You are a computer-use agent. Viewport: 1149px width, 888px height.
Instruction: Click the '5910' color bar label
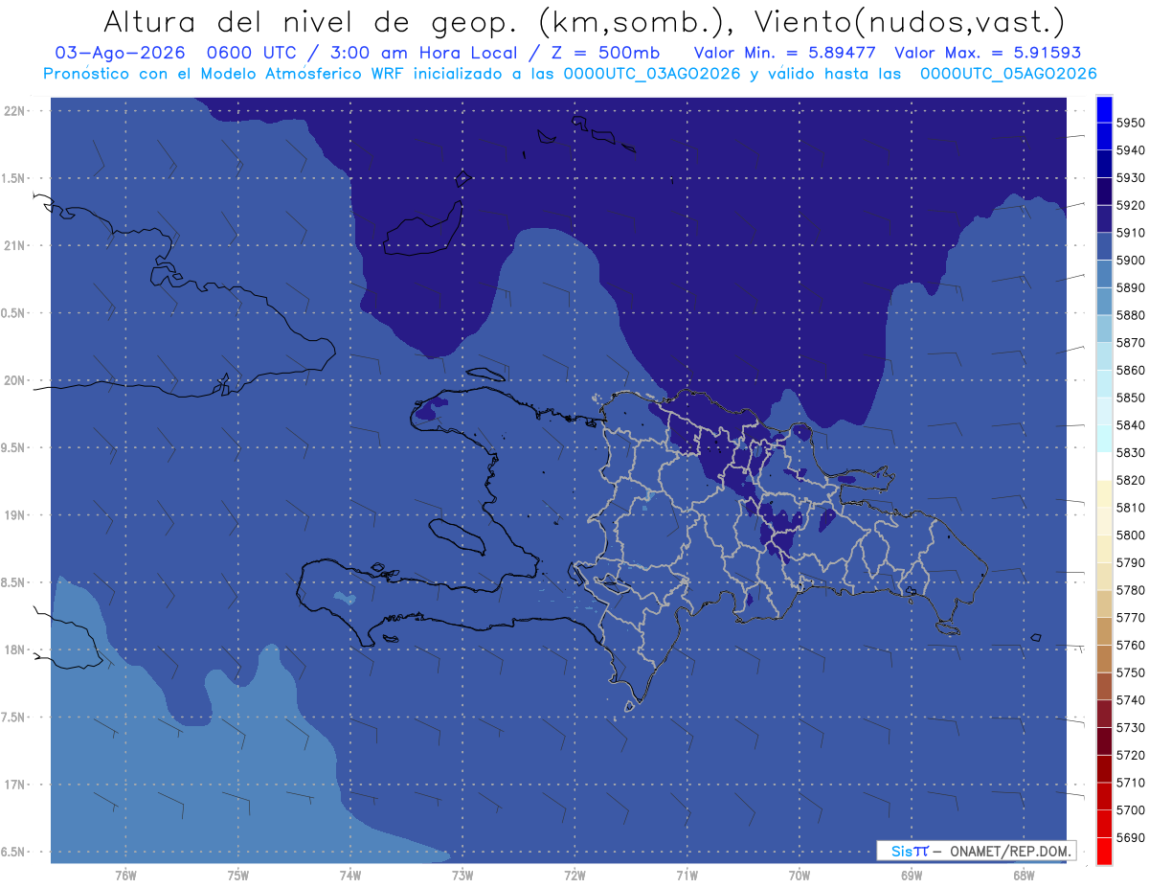[1130, 233]
